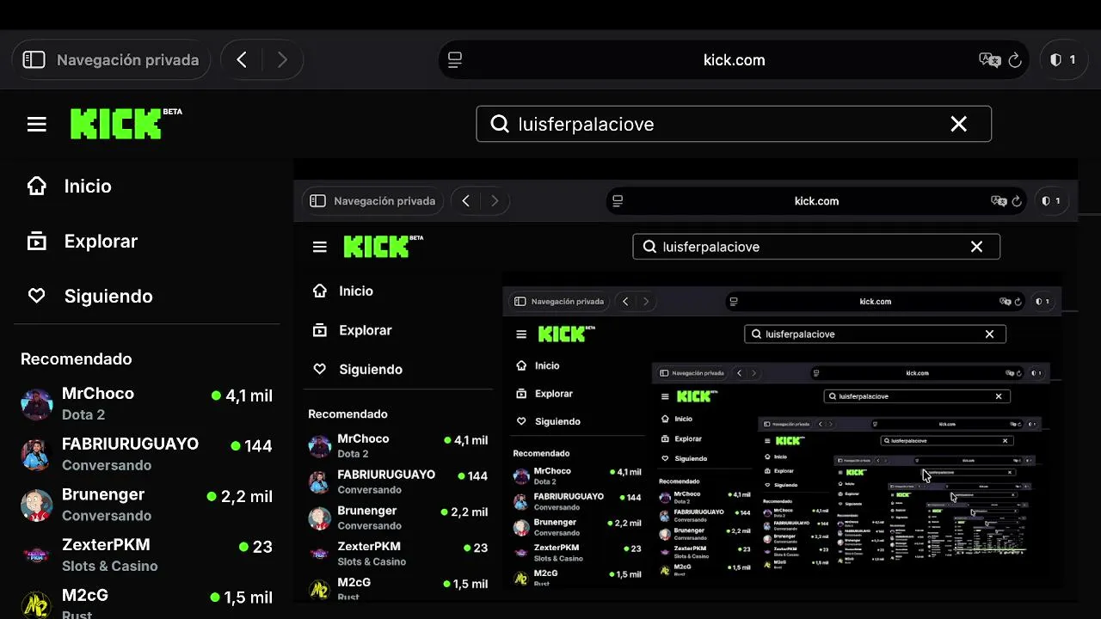1101x619 pixels.
Task: Click the outermost "144" viewer count
Action: [258, 446]
